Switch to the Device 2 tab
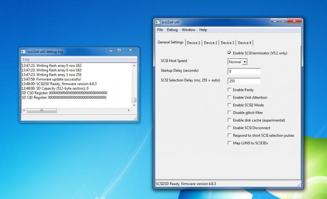This screenshot has width=327, height=199. point(211,43)
